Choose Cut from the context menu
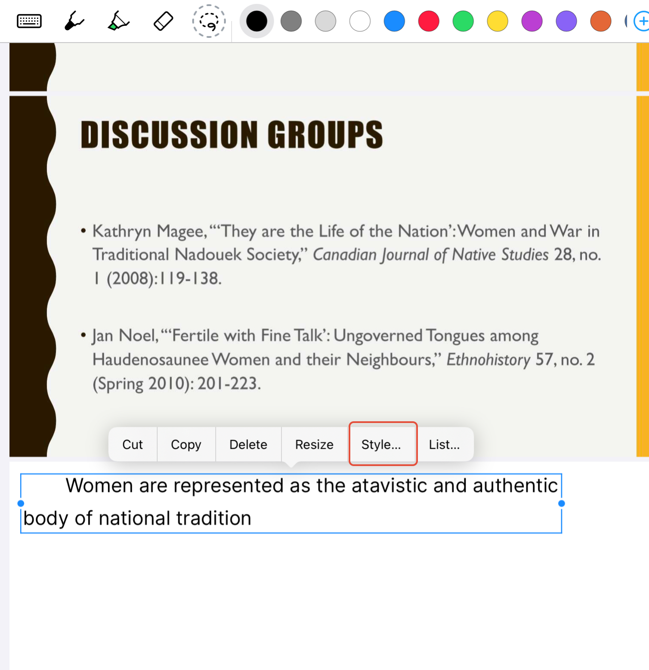This screenshot has height=670, width=649. point(133,444)
